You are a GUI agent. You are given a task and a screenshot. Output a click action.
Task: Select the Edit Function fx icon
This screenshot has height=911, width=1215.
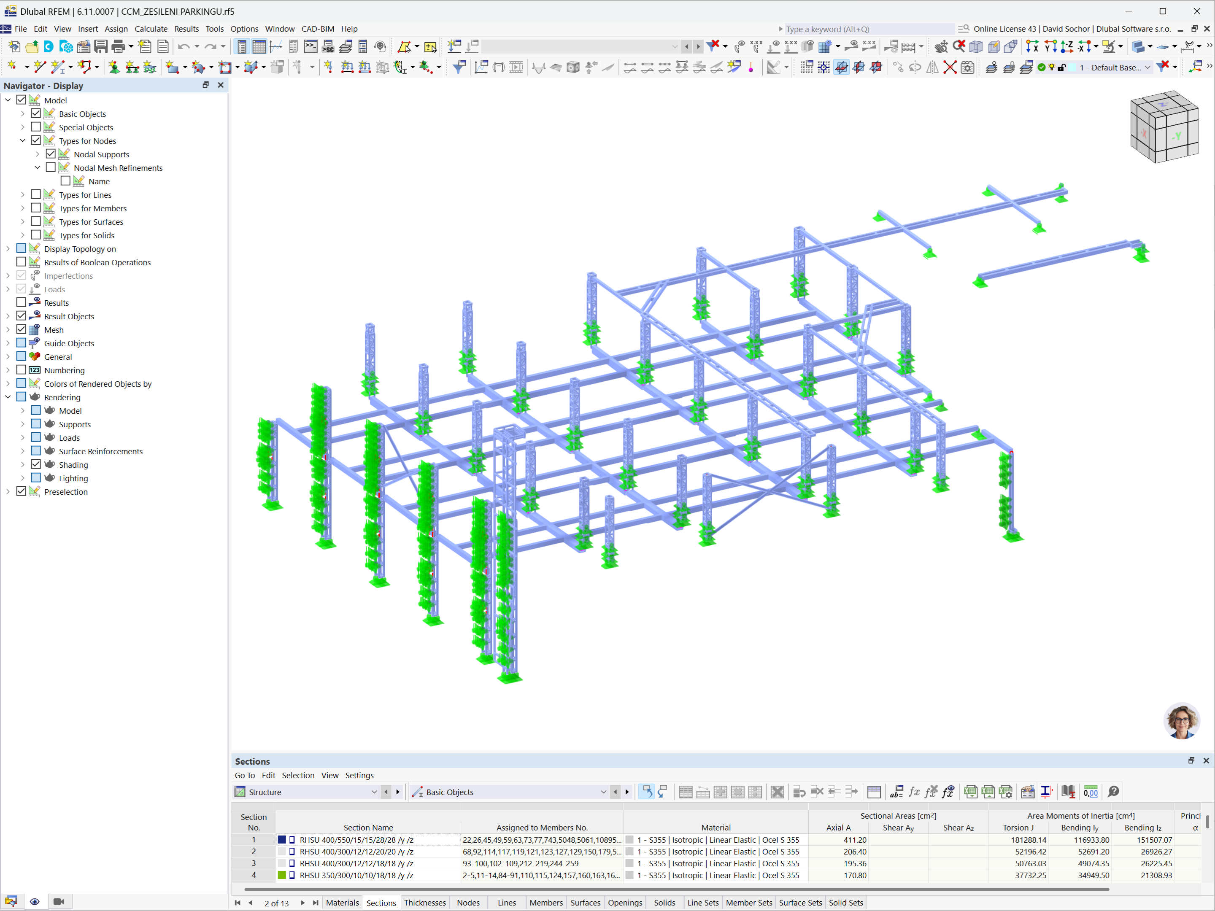pos(915,791)
